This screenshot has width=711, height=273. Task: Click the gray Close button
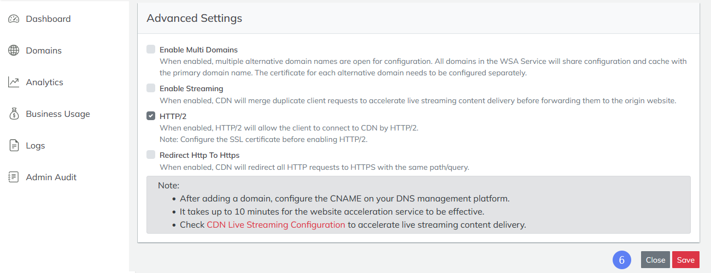[655, 260]
